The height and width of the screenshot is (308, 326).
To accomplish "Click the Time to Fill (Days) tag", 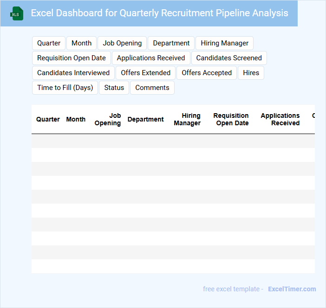I will [x=65, y=88].
